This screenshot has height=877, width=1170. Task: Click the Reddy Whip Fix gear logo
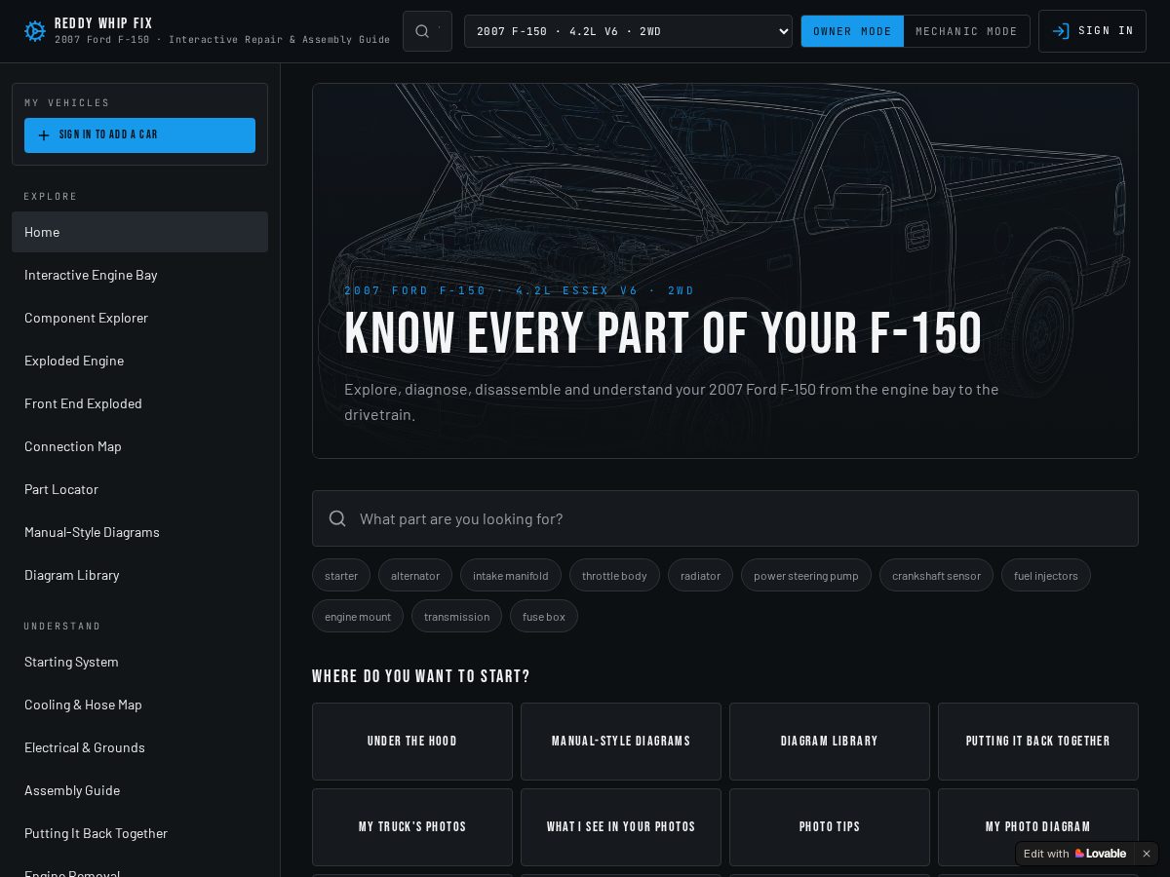35,31
